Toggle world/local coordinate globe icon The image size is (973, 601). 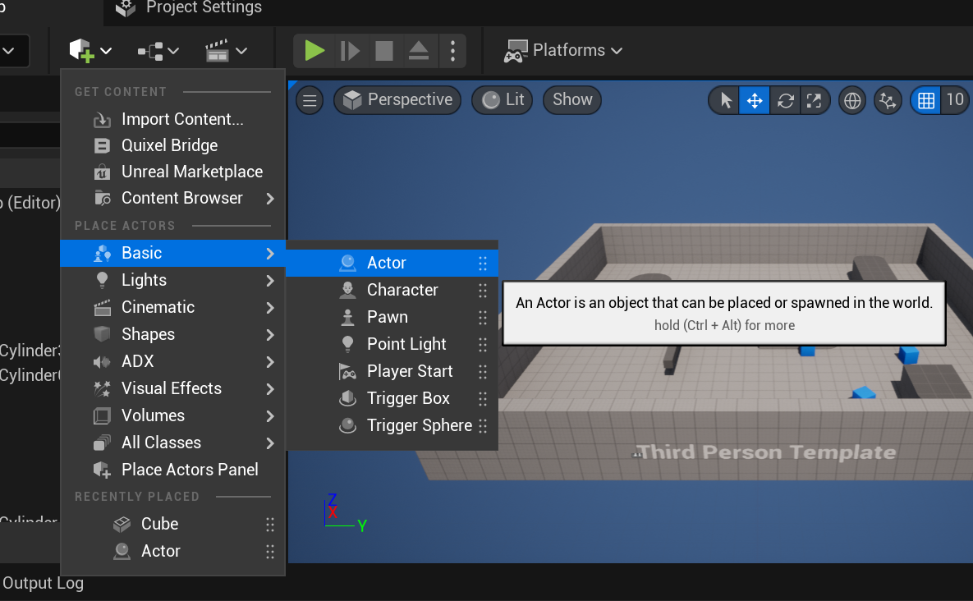(852, 100)
